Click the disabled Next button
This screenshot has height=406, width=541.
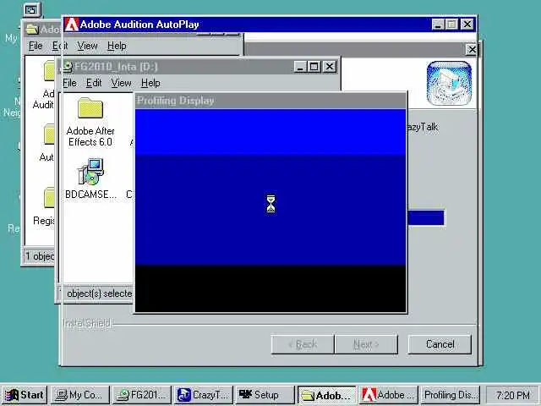[366, 344]
